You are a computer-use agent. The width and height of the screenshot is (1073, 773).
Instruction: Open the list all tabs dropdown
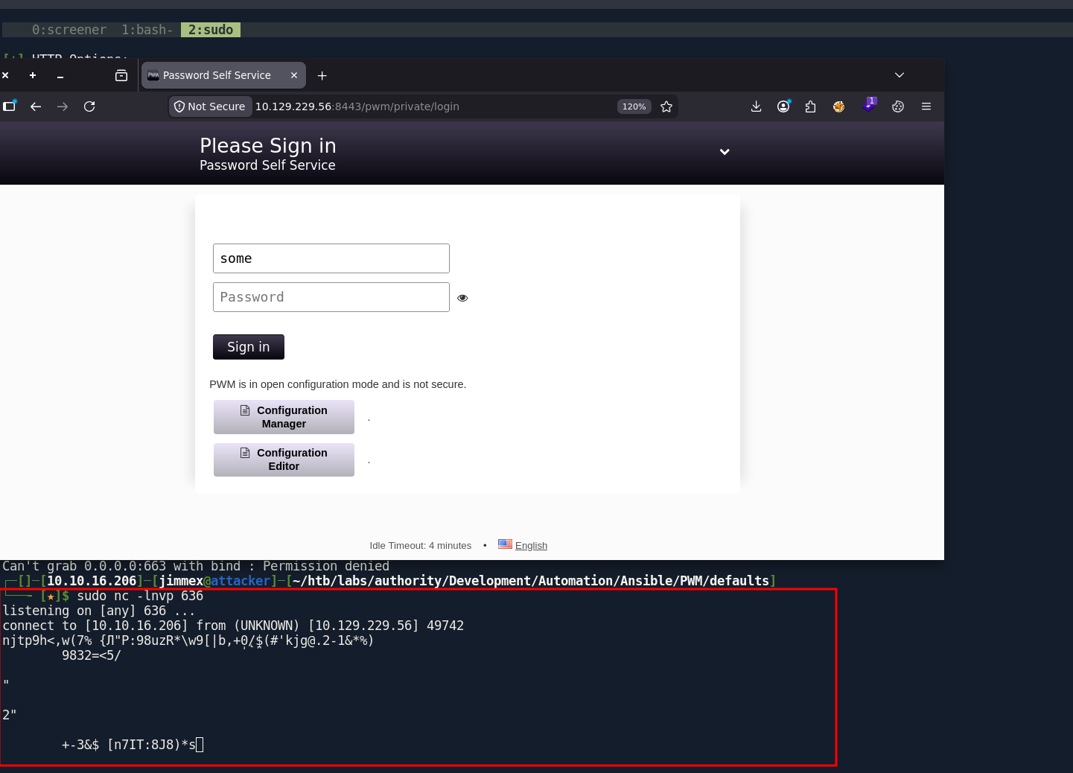click(x=900, y=75)
